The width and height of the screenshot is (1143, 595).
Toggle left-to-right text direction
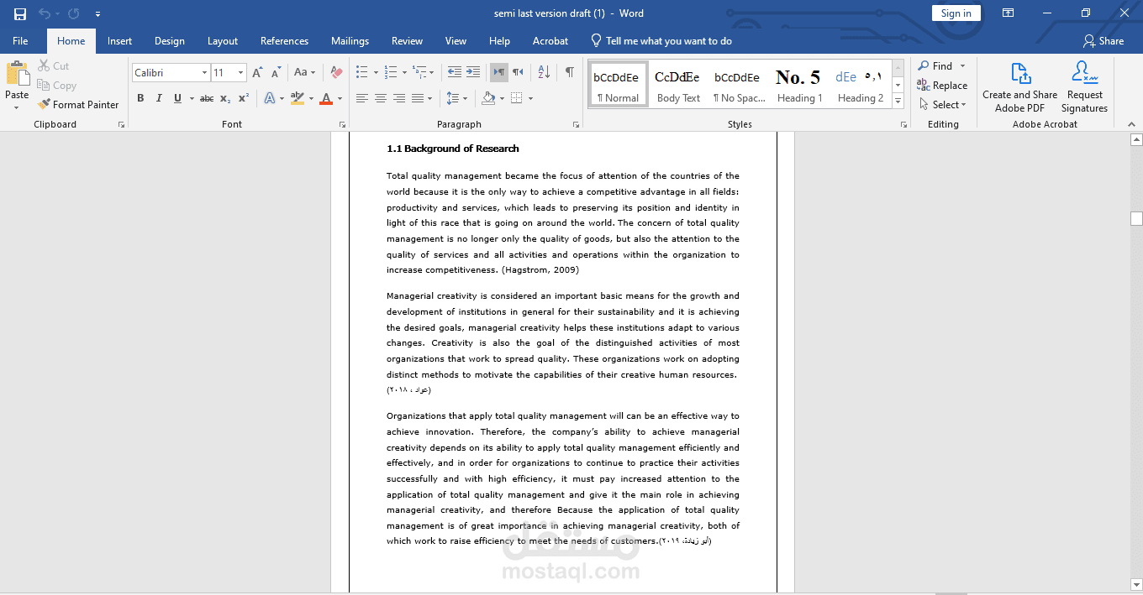499,72
